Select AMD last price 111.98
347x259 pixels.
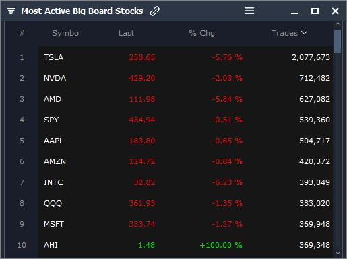click(x=142, y=99)
